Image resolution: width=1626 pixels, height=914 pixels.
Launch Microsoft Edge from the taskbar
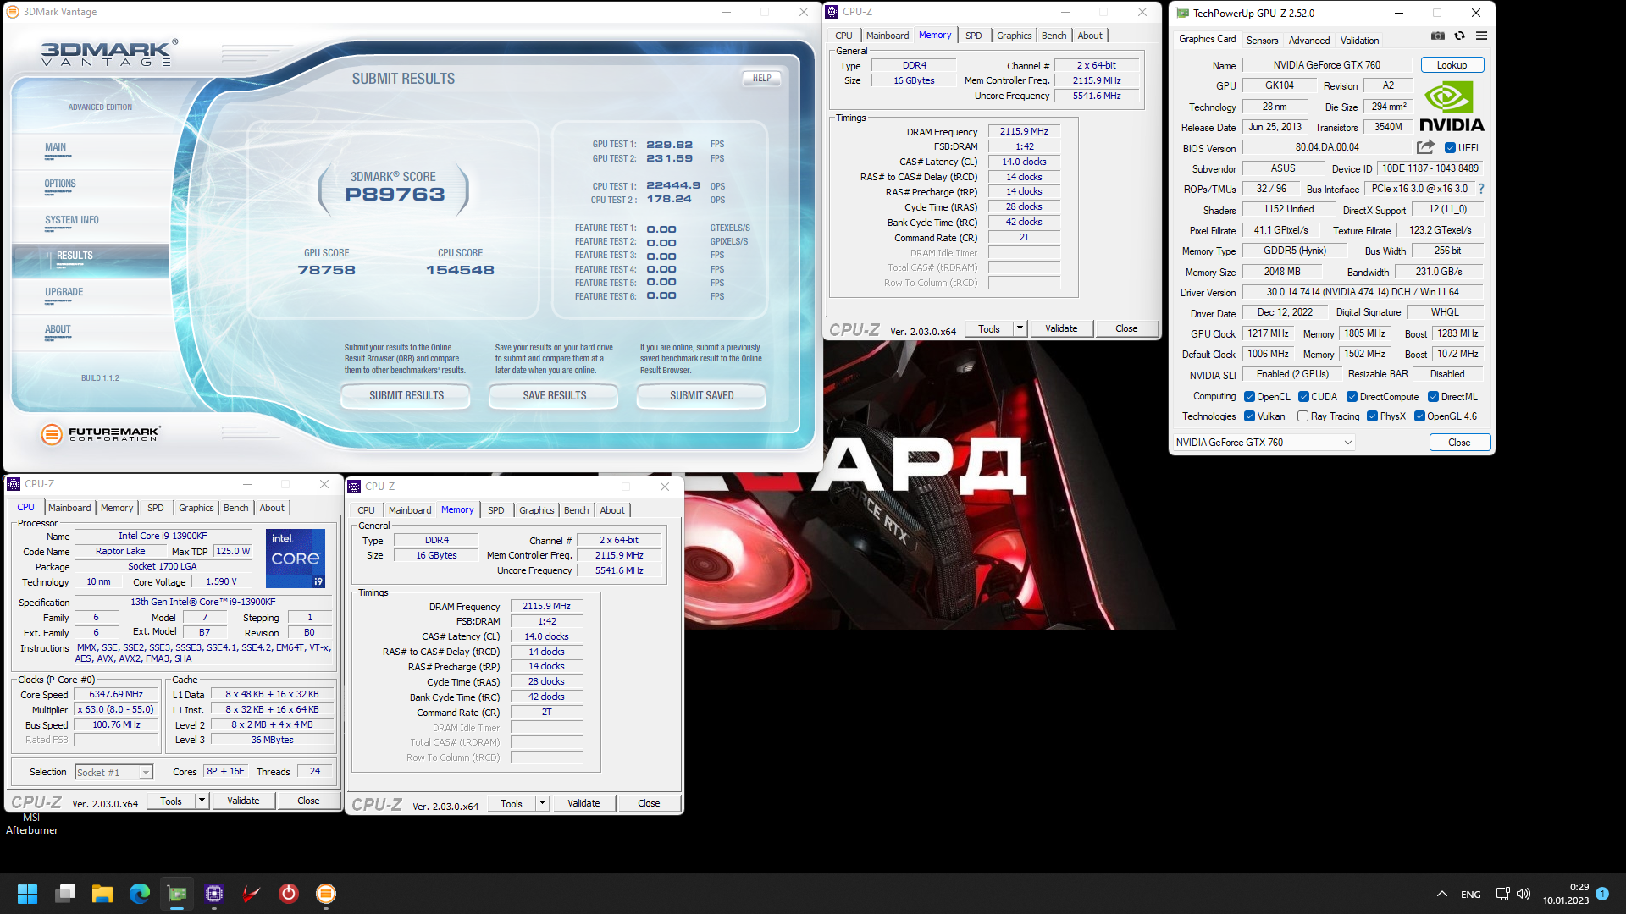pyautogui.click(x=140, y=894)
